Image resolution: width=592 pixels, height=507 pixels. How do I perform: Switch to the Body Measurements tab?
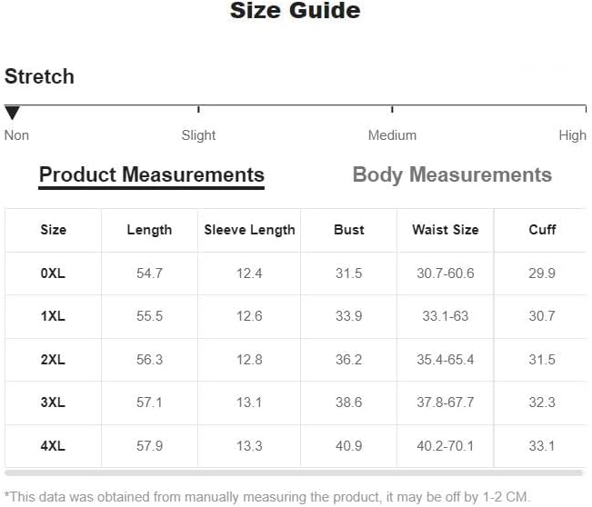point(452,175)
